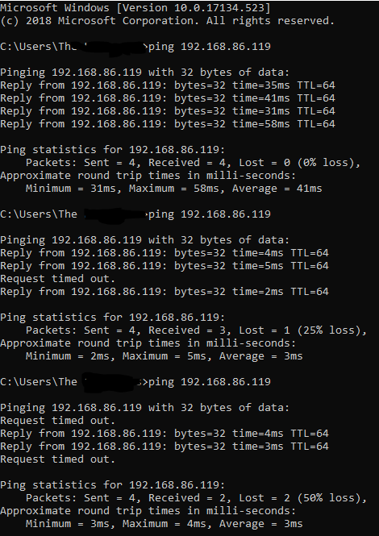This screenshot has width=379, height=536.
Task: Click the Microsoft Corporation copyright line
Action: (x=167, y=20)
